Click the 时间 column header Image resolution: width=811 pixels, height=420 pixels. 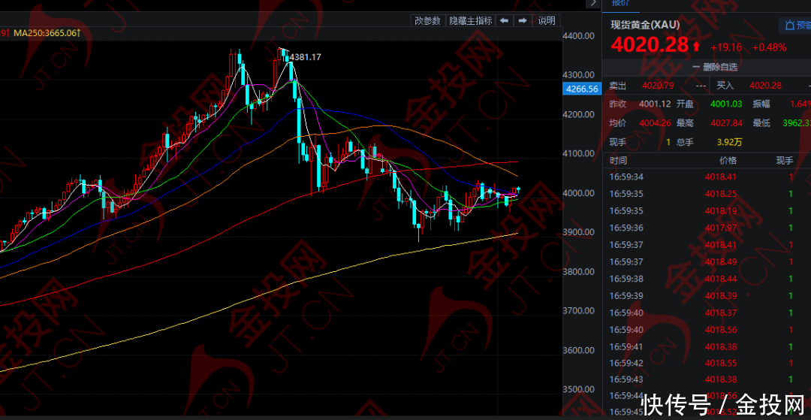[618, 160]
